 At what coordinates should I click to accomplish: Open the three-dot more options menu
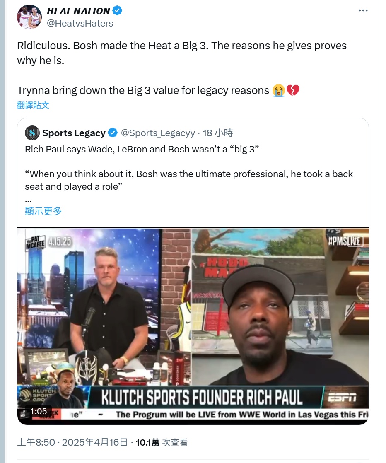point(363,10)
